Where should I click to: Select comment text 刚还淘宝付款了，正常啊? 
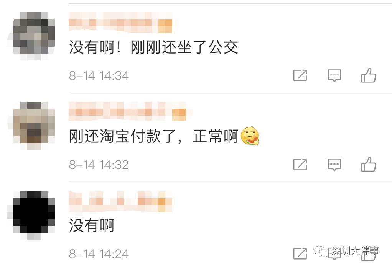point(153,136)
